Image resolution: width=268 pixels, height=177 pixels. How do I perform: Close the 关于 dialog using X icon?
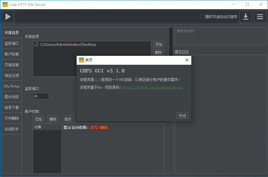(187, 60)
